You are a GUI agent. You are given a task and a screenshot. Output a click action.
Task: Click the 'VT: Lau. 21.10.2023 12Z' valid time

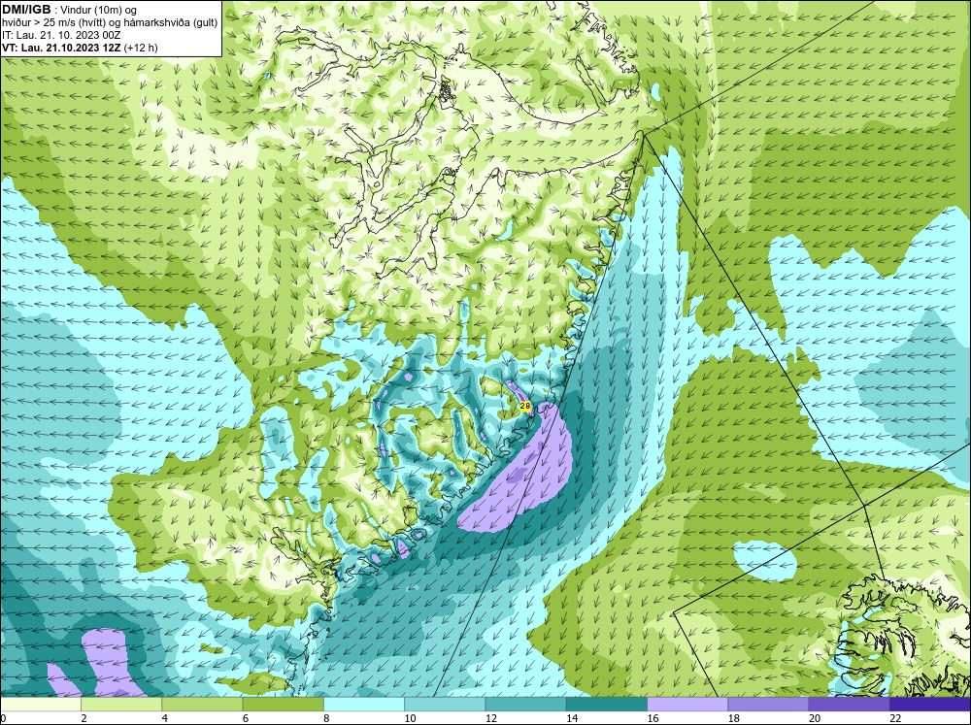[x=62, y=48]
